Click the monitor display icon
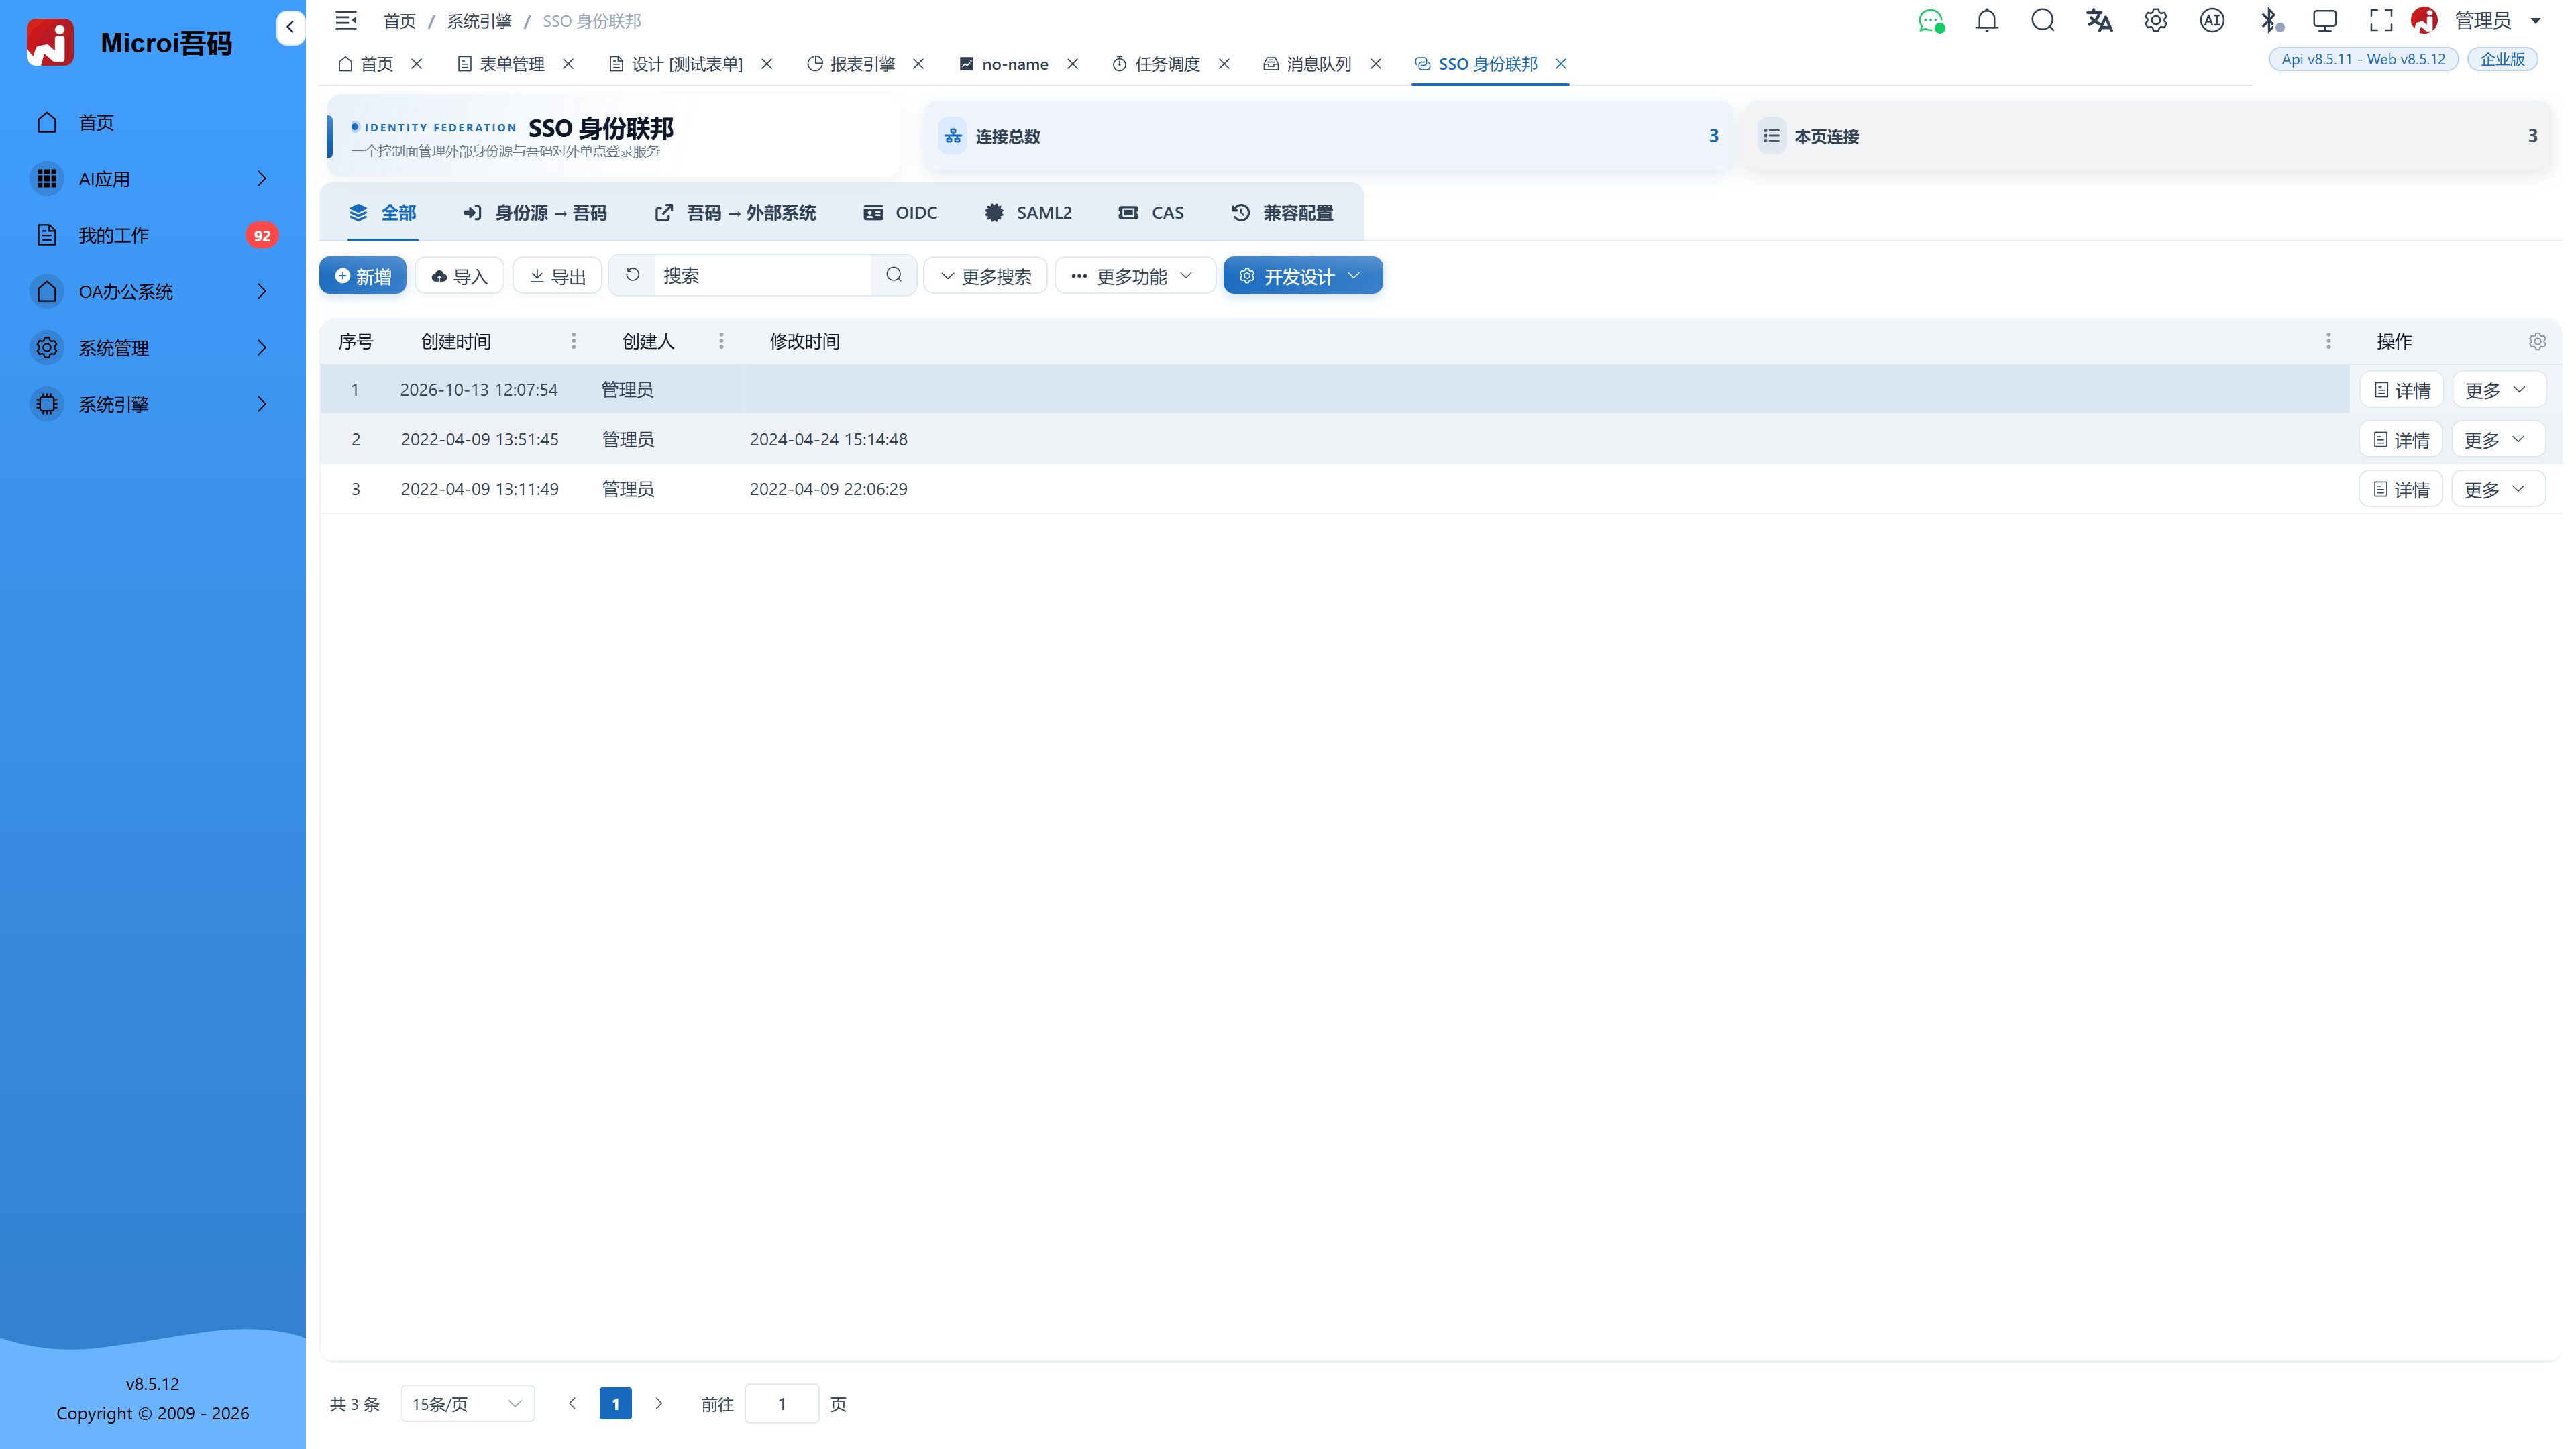 click(x=2325, y=20)
